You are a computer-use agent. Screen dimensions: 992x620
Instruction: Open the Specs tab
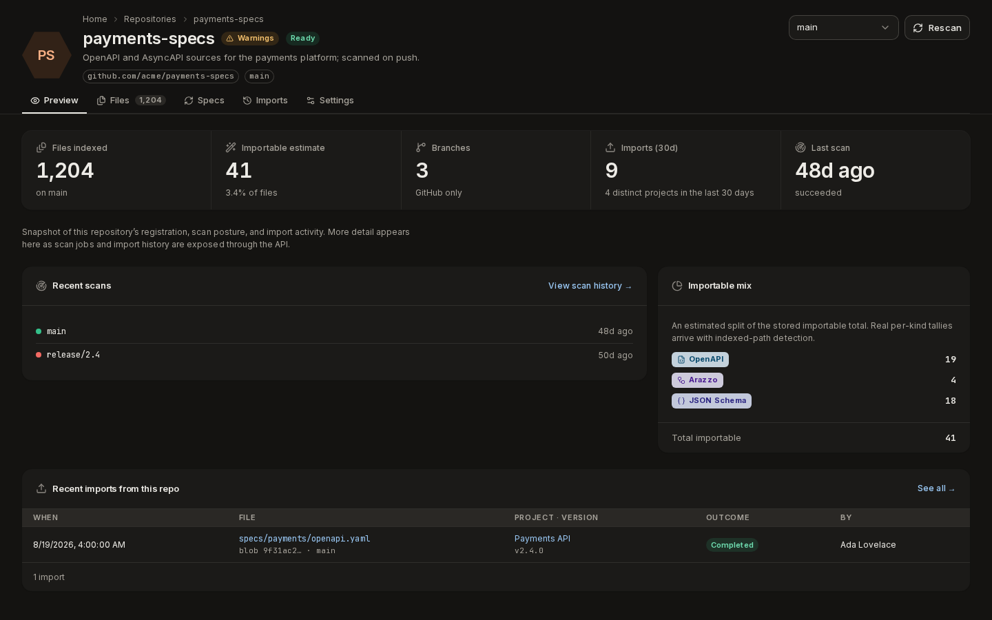[204, 101]
